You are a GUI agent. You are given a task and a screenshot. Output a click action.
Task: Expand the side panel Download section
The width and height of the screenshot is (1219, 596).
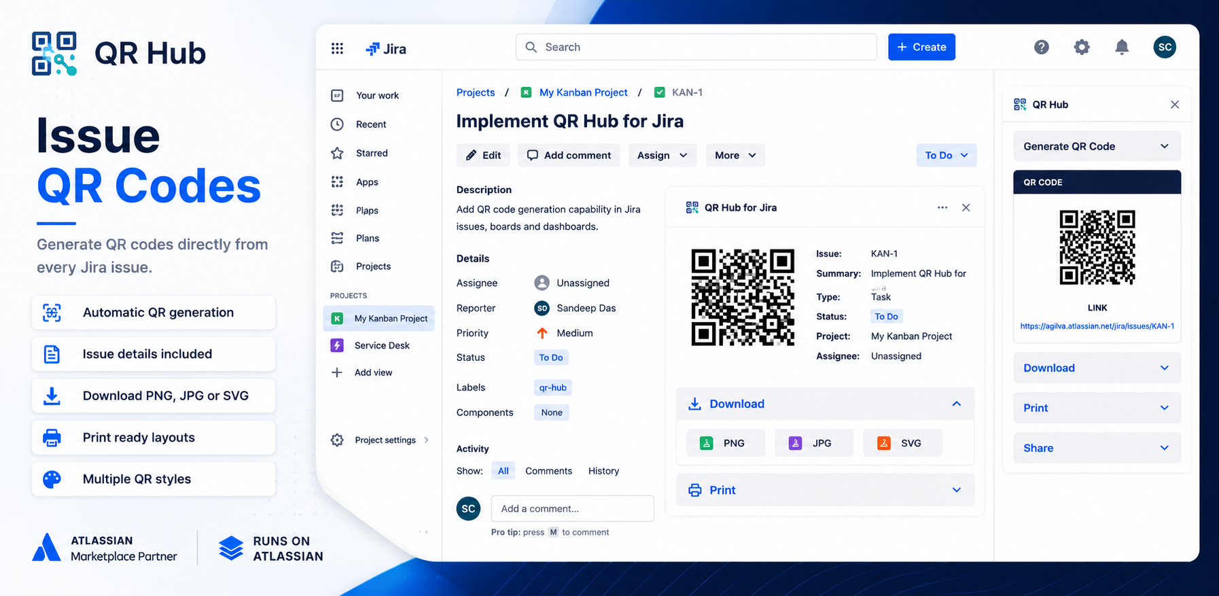click(x=1097, y=368)
